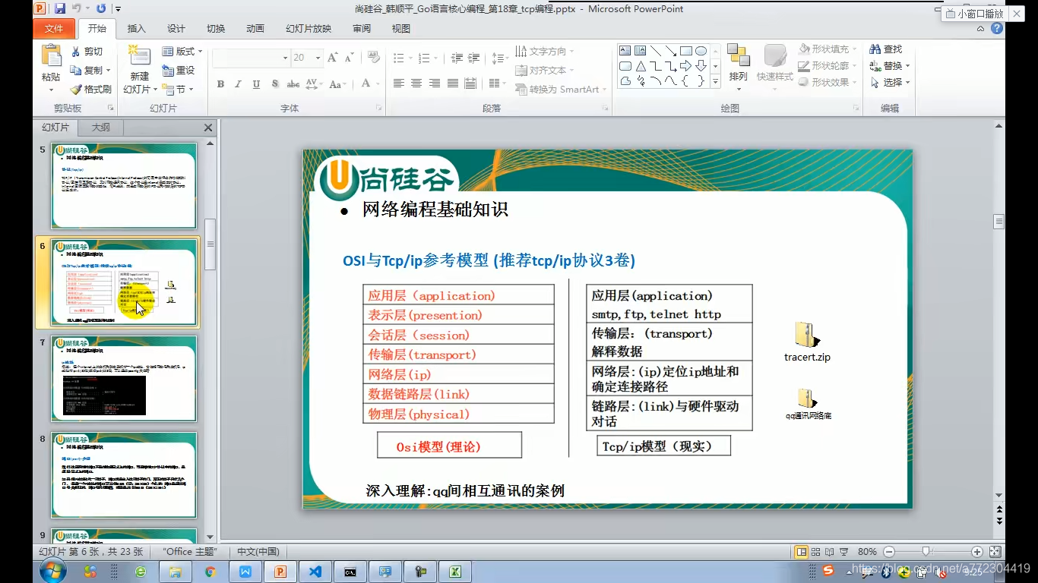
Task: Select the triangle shape in the gallery
Action: tap(641, 66)
